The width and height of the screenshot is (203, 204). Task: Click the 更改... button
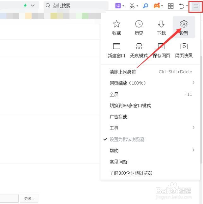[x=29, y=198]
